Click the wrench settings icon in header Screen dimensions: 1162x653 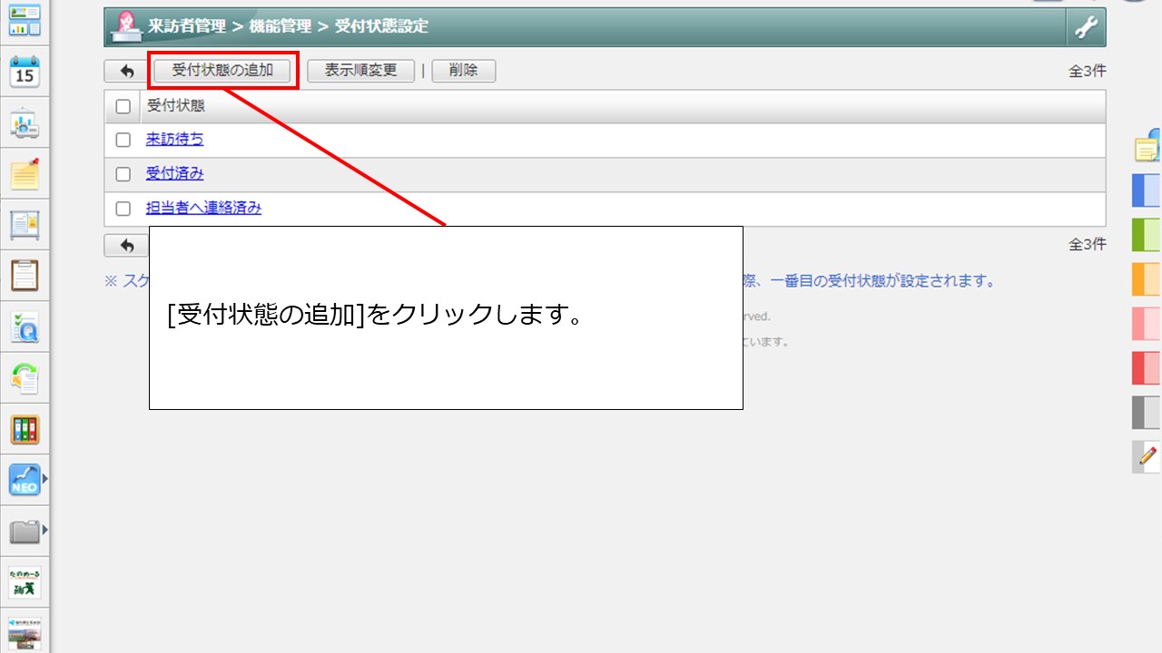click(x=1086, y=27)
